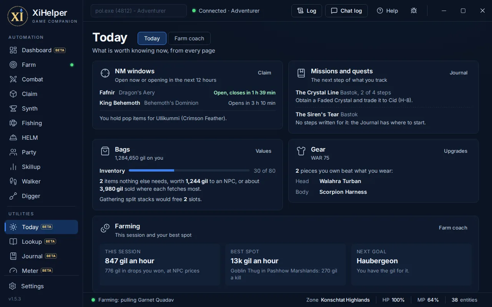The width and height of the screenshot is (492, 307).
Task: Click the King Behemoth row name
Action: (x=120, y=103)
